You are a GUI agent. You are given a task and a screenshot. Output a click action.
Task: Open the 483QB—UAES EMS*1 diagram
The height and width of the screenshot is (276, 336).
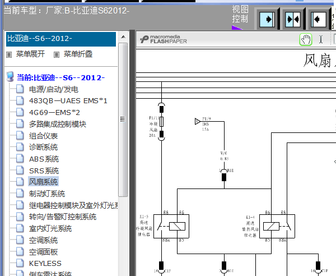68,100
